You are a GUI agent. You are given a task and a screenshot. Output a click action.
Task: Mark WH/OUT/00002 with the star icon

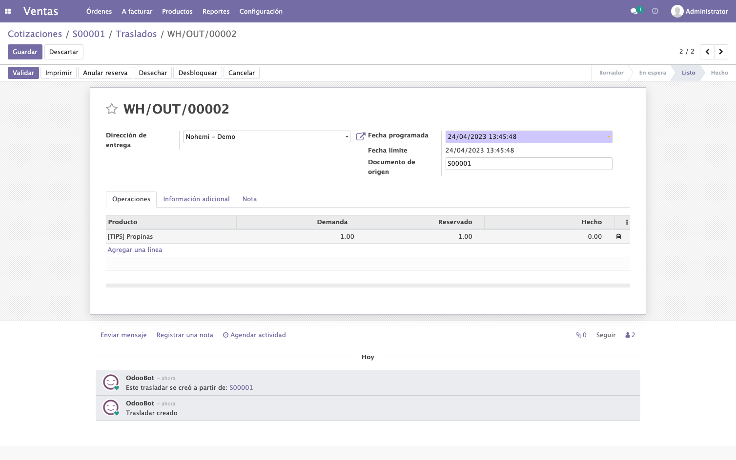[x=112, y=109]
